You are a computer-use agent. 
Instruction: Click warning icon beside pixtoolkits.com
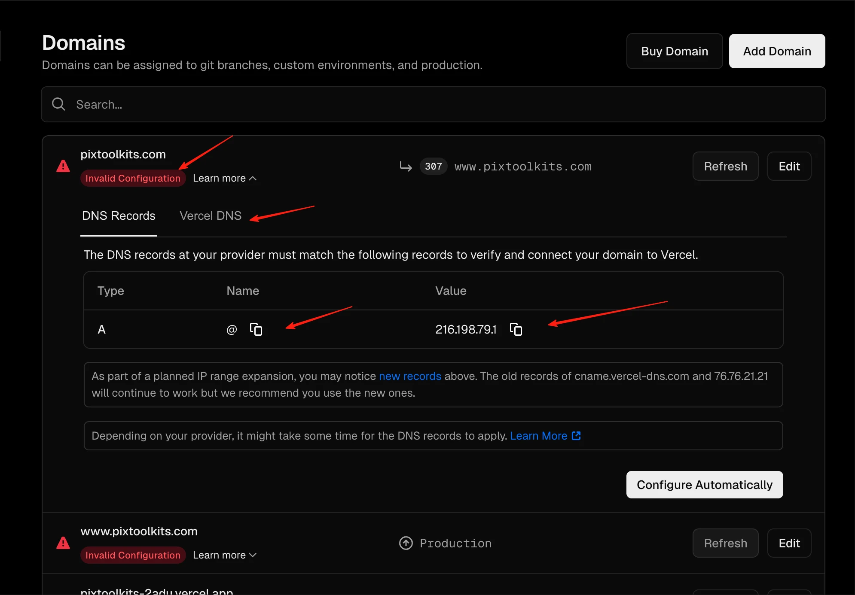(63, 166)
